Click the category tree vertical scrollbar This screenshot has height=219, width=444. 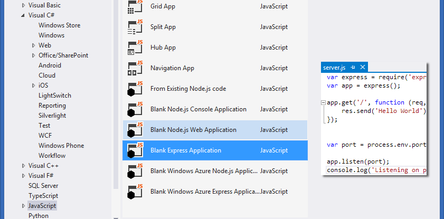click(x=116, y=106)
